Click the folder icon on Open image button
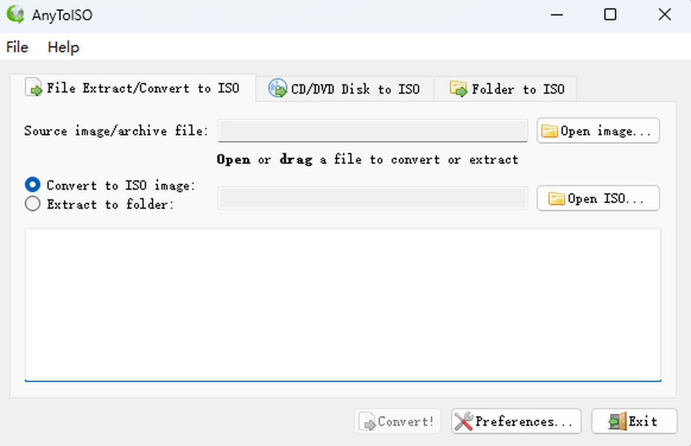This screenshot has width=691, height=446. tap(550, 131)
